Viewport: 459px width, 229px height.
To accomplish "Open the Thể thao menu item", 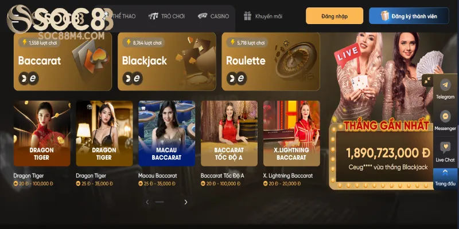I will point(123,16).
